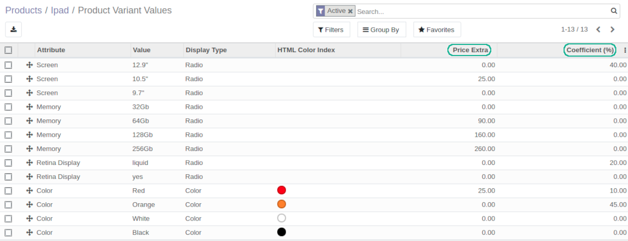
Task: Tick the Color Red row checkbox
Action: [8, 190]
